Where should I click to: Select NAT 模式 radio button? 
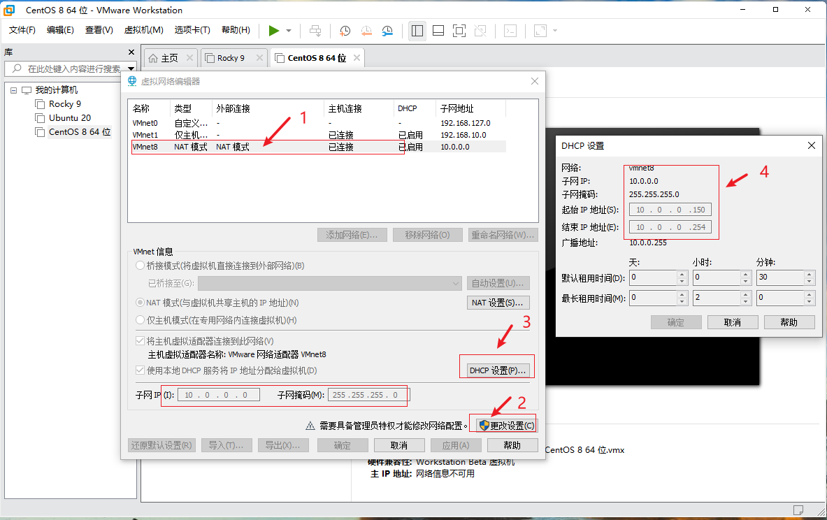(x=140, y=303)
